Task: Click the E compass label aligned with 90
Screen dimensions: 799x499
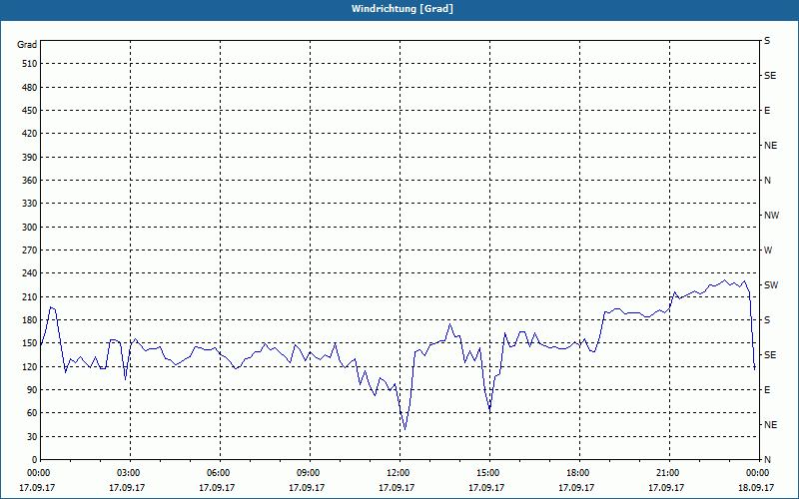Action: 767,390
